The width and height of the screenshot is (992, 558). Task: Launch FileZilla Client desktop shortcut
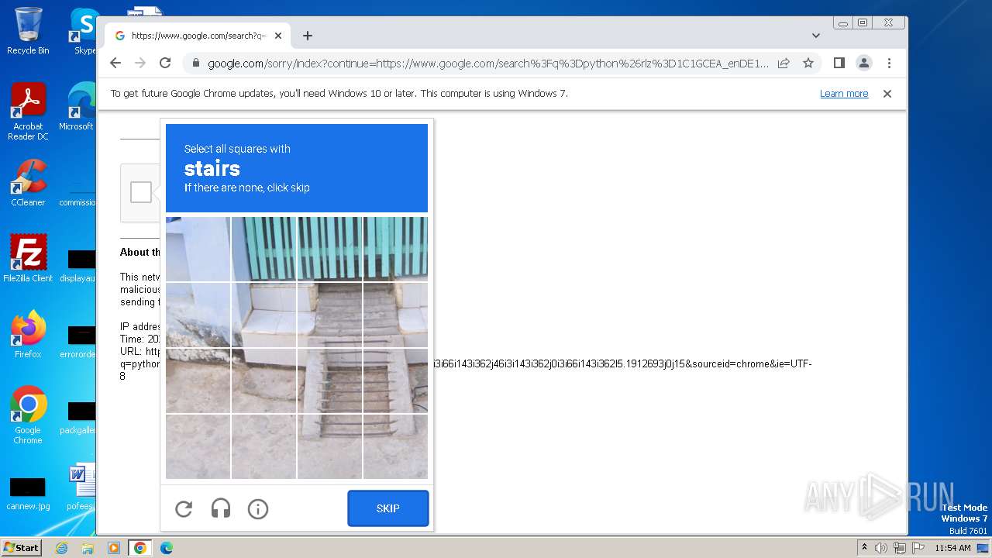tap(28, 258)
